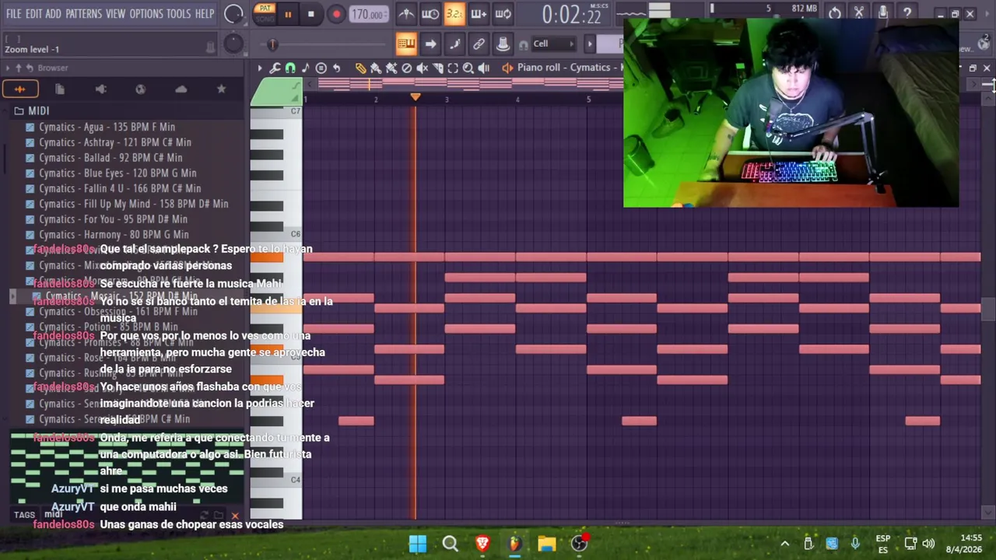This screenshot has width=996, height=560.
Task: Click the 170.000 tempo field
Action: tap(368, 14)
